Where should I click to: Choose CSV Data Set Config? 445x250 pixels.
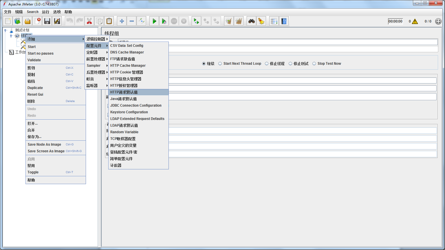click(x=138, y=46)
